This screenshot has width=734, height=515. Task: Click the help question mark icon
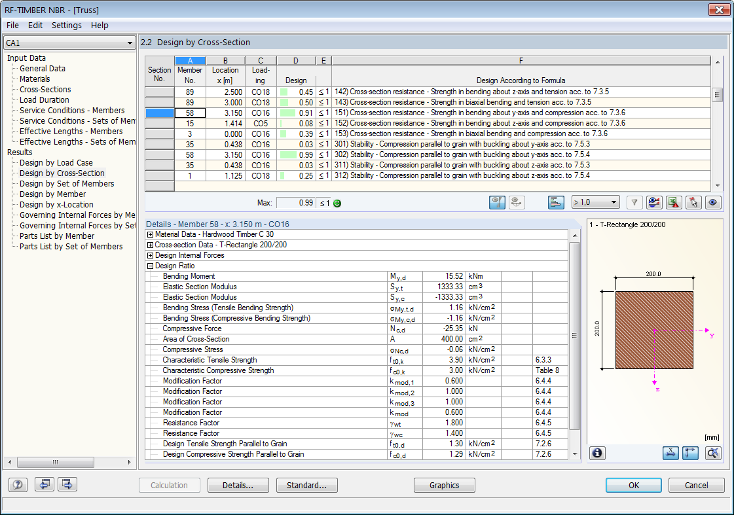18,485
